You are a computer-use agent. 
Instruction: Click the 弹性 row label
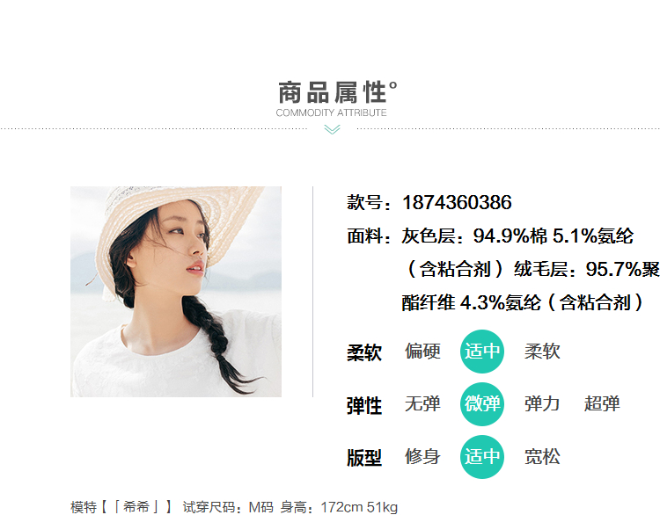(364, 405)
